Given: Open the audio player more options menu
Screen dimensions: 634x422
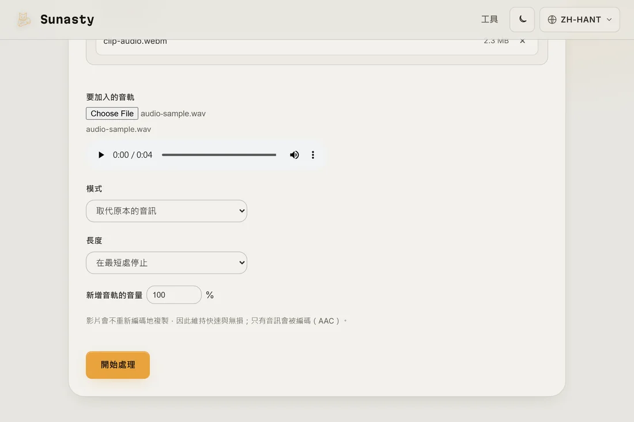Looking at the screenshot, I should coord(312,155).
